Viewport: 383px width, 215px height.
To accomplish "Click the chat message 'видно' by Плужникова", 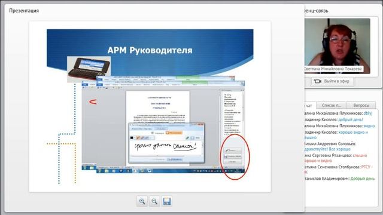I will [x=369, y=126].
